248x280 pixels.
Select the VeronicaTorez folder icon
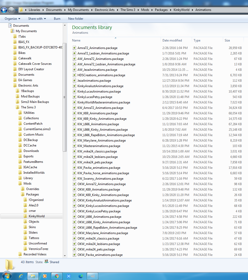point(25,249)
